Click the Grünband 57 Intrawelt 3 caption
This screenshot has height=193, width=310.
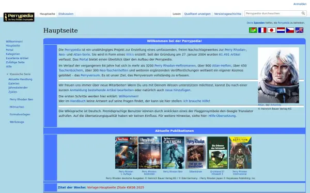point(217,173)
